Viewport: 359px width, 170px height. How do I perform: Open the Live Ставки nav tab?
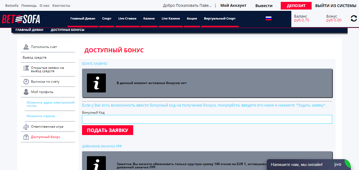point(127,18)
